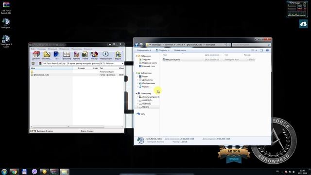Screen dimensions: 311x175
Task: Click the WinRAR up-one-level icon
Action: coord(33,63)
